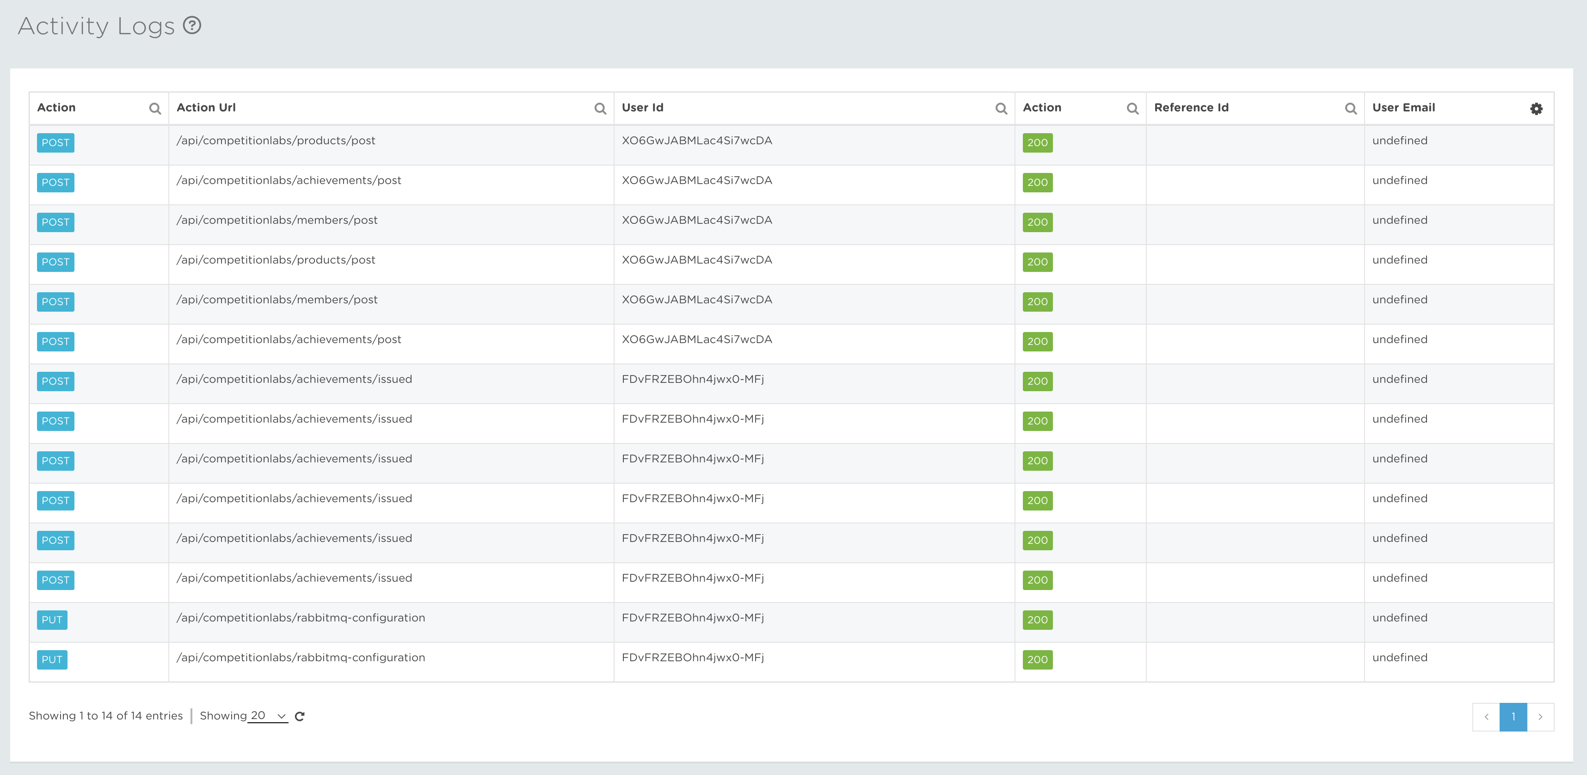Click first /api/competitionlabs/products/post URL

(x=276, y=141)
